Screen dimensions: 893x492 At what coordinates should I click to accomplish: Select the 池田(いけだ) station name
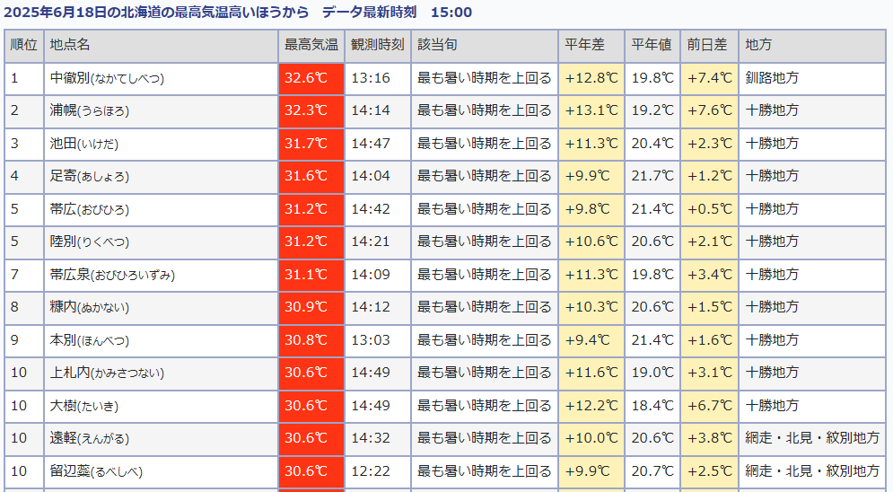coord(84,144)
